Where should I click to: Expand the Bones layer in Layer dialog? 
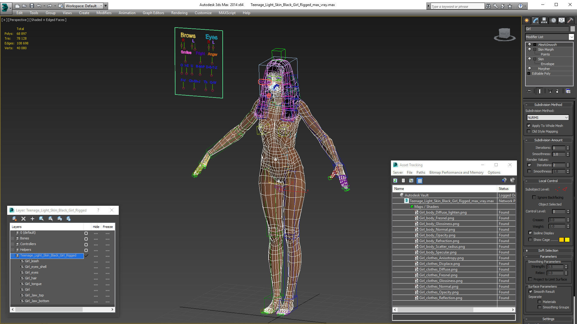point(13,238)
